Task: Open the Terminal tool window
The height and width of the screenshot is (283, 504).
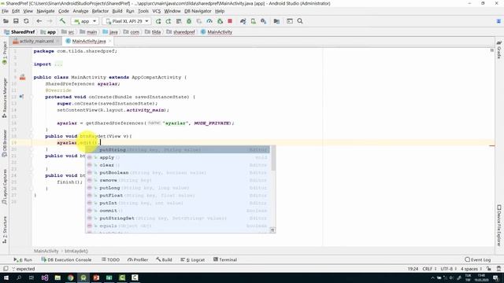Action: tap(225, 259)
